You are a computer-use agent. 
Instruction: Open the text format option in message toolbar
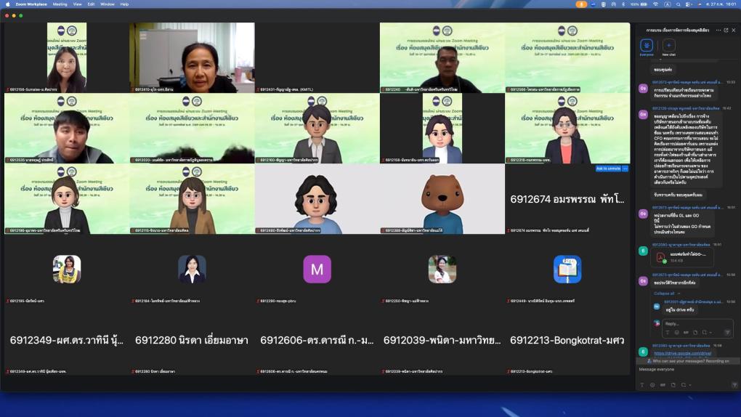[x=642, y=385]
